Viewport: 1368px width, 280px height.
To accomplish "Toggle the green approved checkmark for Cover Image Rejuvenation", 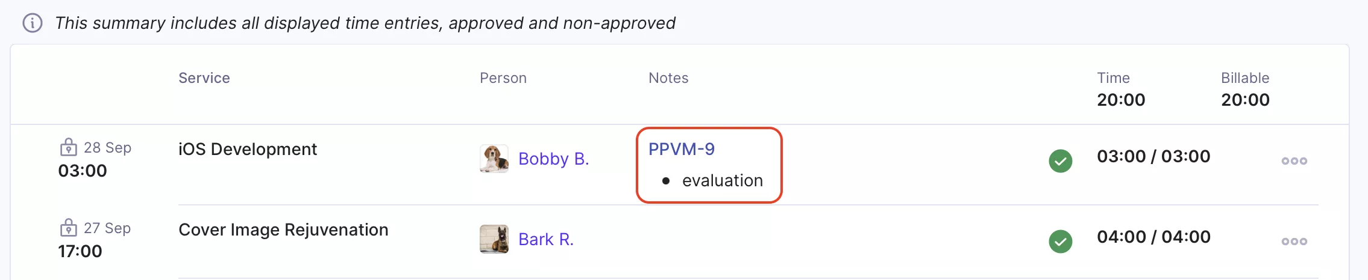I will point(1061,242).
